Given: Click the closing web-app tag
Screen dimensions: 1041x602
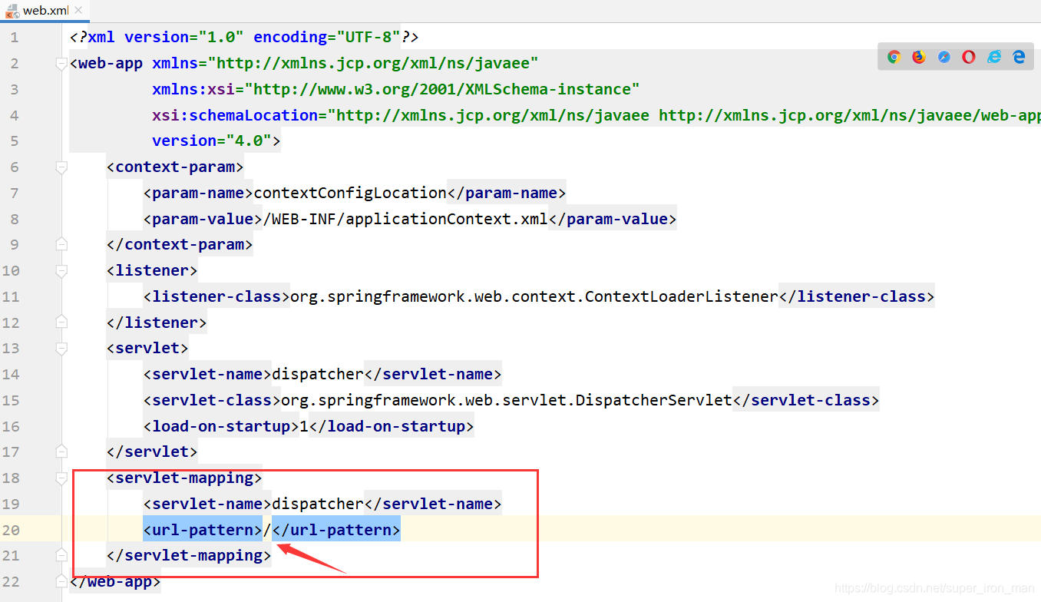Looking at the screenshot, I should click(x=115, y=581).
